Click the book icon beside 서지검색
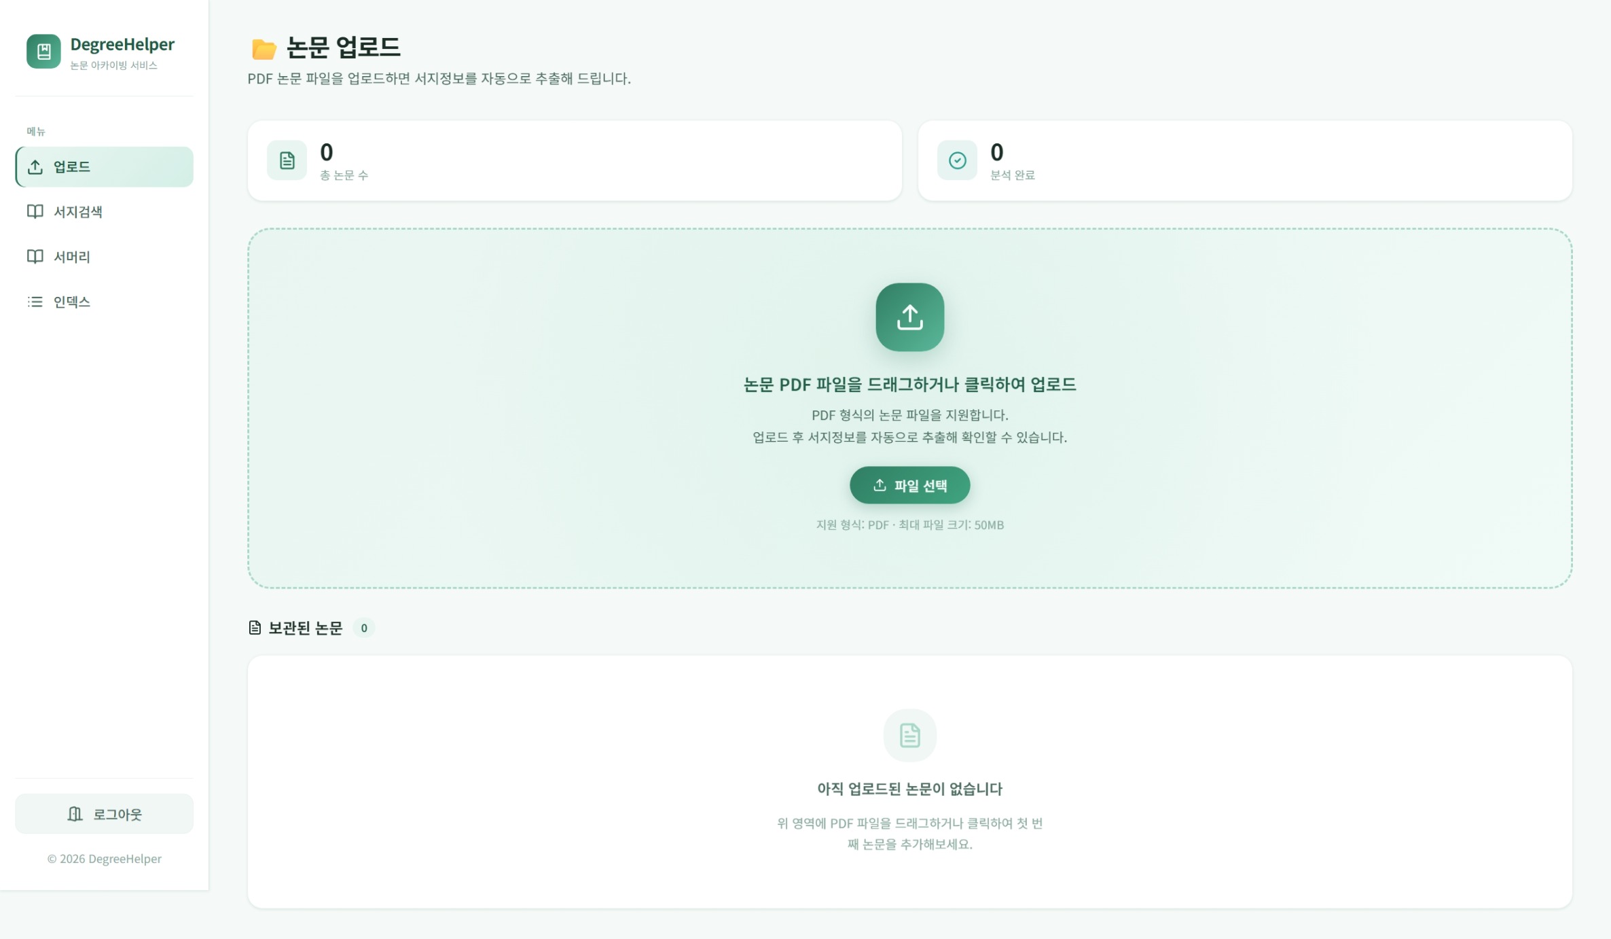Screen dimensions: 1611x939 tap(35, 211)
